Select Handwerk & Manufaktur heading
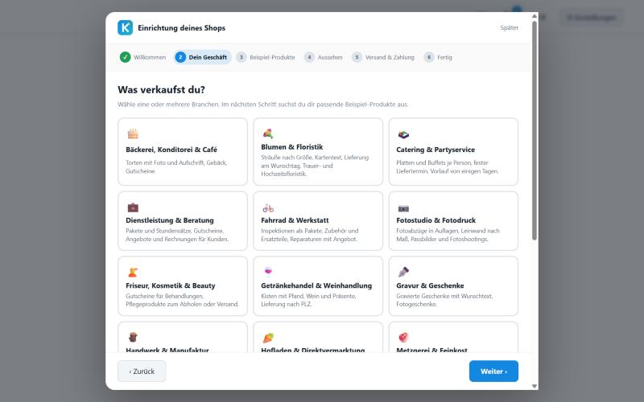Viewport: 644px width, 402px height. pos(167,350)
